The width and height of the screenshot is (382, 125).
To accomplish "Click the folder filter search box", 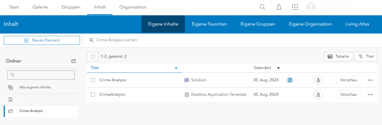I will (41, 75).
